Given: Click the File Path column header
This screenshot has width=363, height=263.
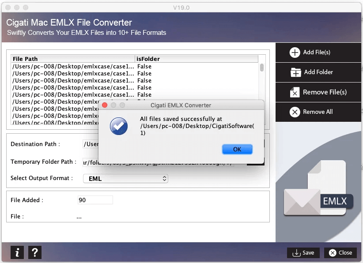Looking at the screenshot, I should pos(73,59).
